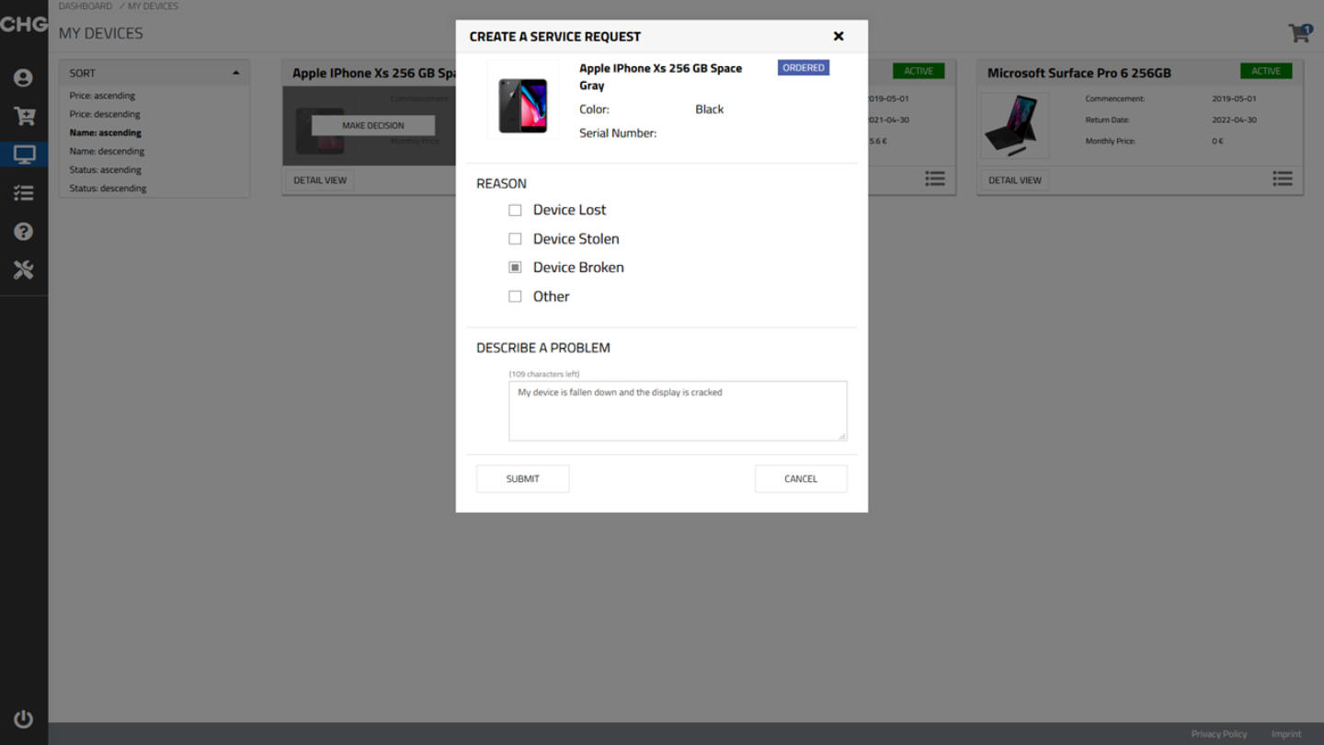The image size is (1324, 745).
Task: Sort by Price: descending
Action: [x=105, y=114]
